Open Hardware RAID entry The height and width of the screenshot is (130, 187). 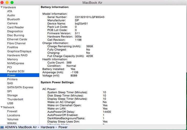pos(17,55)
